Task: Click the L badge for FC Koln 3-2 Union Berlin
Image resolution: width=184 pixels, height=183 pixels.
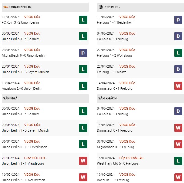Action: click(x=83, y=20)
